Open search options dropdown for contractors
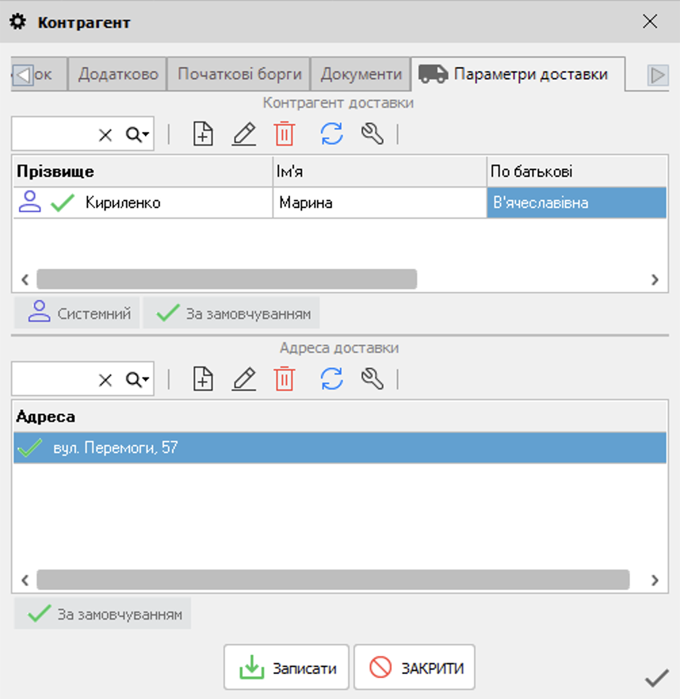680x699 pixels. click(137, 134)
